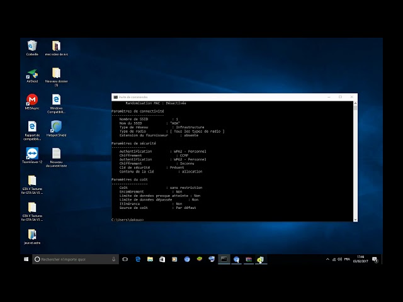Open the AirDroid desktop shortcut
403x302 pixels.
tap(32, 74)
